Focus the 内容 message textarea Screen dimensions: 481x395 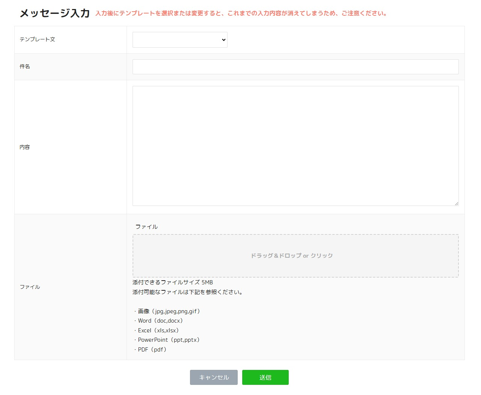pyautogui.click(x=296, y=146)
